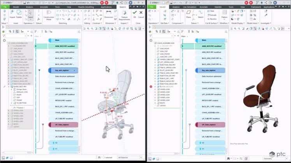Cancel the sketch with the X button
This screenshot has height=163, width=291.
click(141, 12)
